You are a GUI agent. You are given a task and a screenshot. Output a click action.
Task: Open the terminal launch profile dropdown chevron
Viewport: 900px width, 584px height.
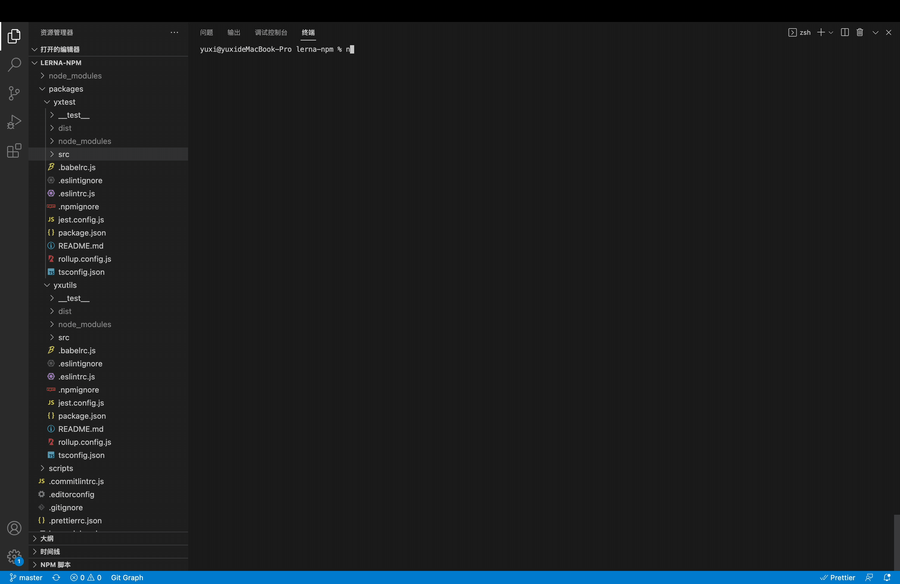coord(830,32)
